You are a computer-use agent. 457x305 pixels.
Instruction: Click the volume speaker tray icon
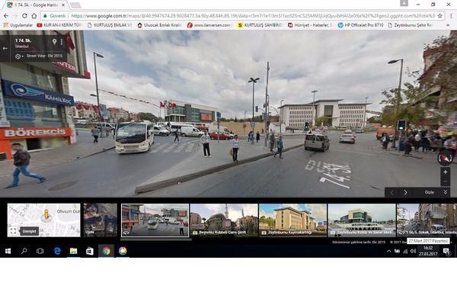click(x=413, y=251)
